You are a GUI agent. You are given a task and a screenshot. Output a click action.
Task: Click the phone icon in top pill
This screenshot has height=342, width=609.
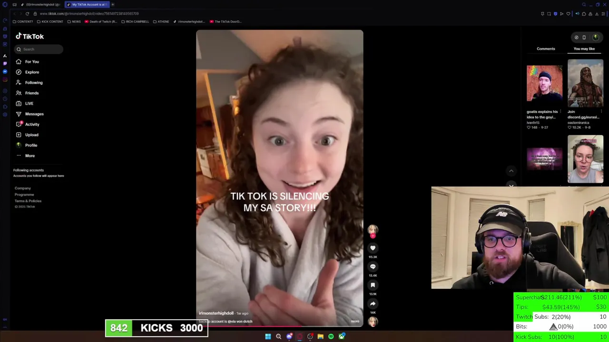click(x=584, y=37)
